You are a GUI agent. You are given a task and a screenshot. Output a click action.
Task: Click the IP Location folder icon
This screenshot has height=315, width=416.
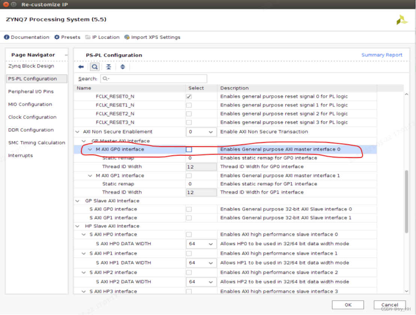88,37
